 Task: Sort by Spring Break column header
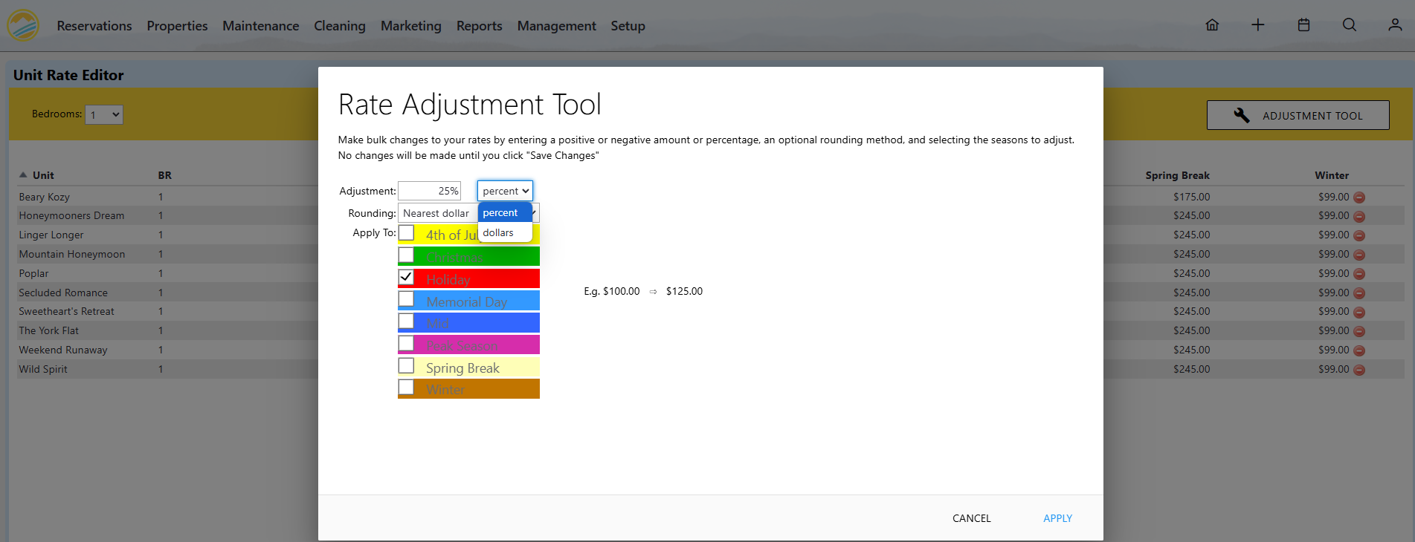point(1177,175)
